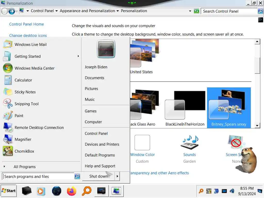Open dropdown after Appearance and Personalization
The image size is (264, 198).
tap(118, 11)
